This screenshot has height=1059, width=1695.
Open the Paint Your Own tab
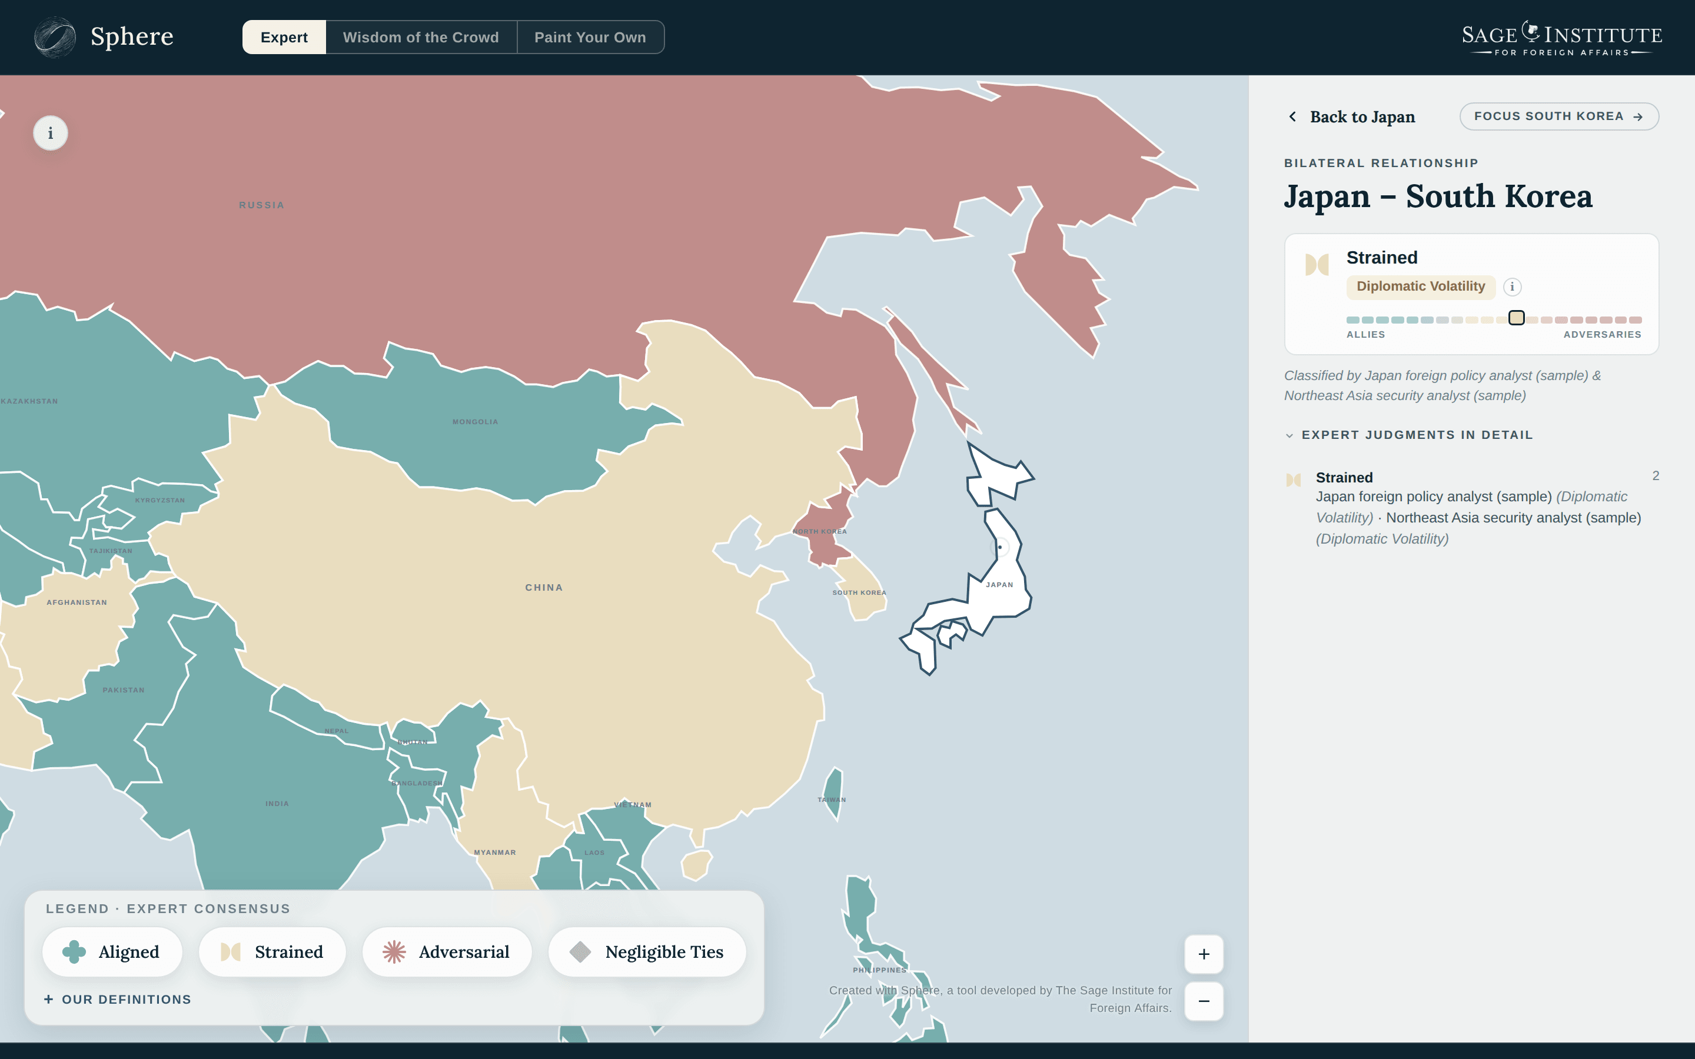[590, 37]
